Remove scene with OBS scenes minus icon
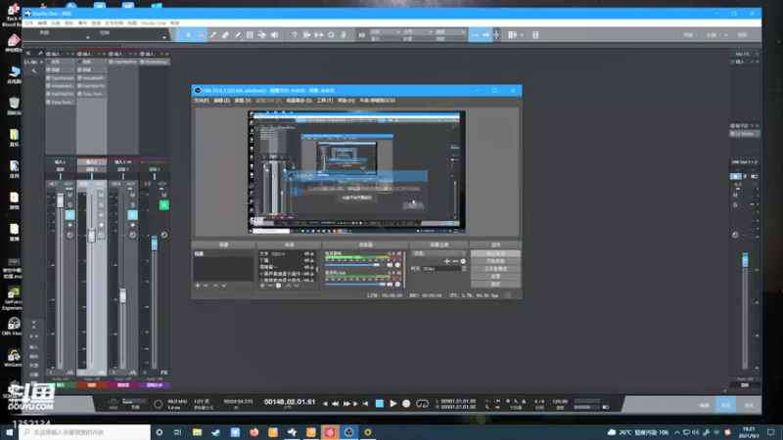783x440 pixels. 206,286
